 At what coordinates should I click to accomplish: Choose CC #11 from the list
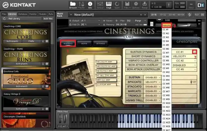click(166, 68)
